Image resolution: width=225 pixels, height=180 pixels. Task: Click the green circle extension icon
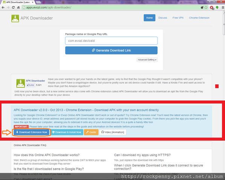[x=217, y=7]
